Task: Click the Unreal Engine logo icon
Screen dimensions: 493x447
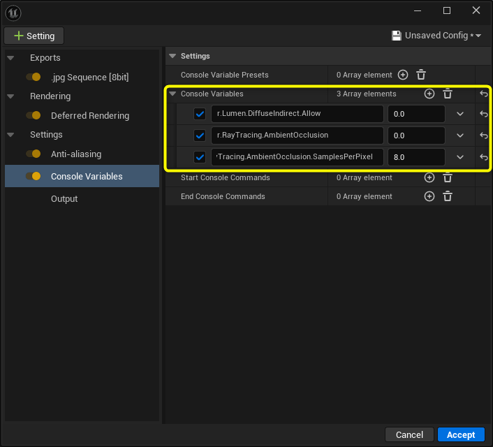Action: [x=13, y=13]
